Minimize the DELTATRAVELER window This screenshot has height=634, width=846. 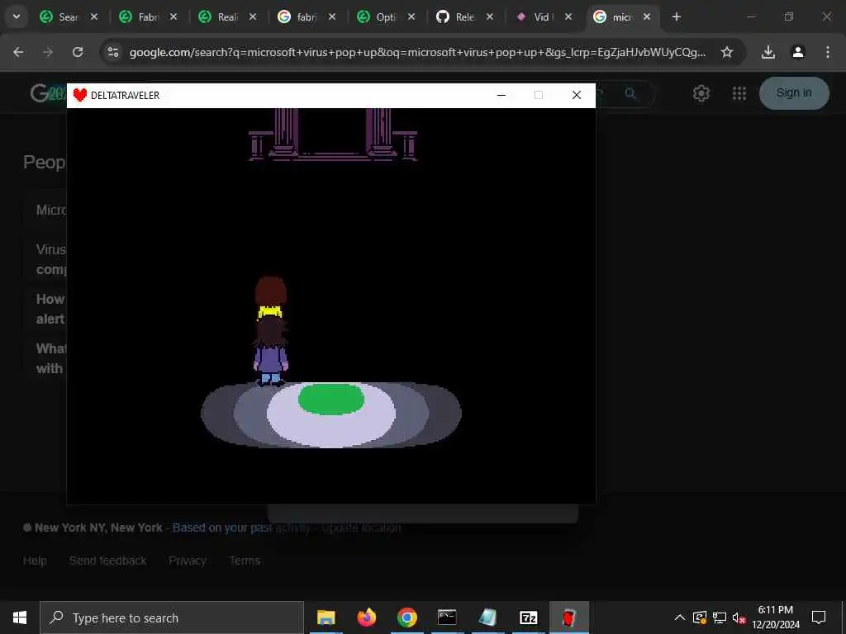tap(501, 96)
